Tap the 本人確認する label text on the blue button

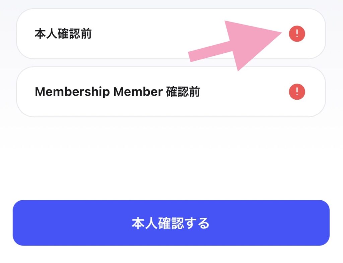pyautogui.click(x=171, y=223)
